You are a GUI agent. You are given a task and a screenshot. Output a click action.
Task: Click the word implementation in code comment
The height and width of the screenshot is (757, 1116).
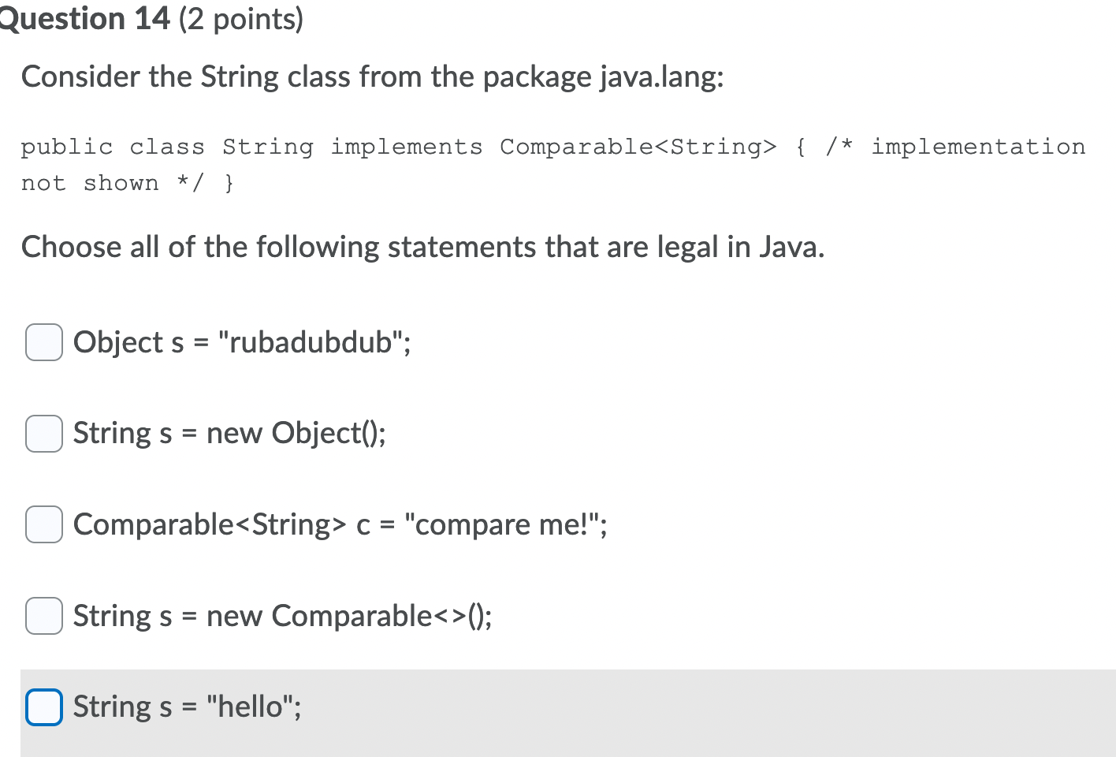(x=978, y=147)
